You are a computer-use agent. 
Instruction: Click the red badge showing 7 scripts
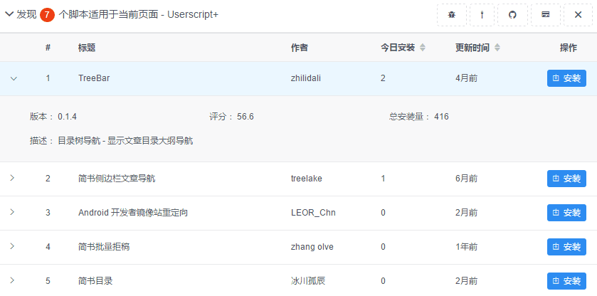point(47,14)
